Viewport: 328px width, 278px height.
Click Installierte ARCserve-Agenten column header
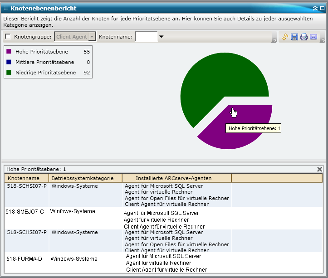click(x=173, y=178)
